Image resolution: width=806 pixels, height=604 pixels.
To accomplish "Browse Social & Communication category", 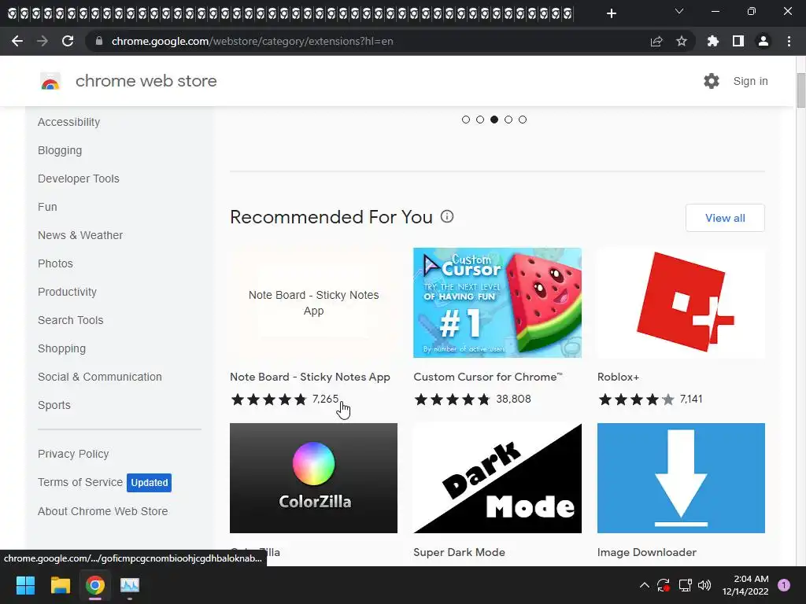I will 100,377.
